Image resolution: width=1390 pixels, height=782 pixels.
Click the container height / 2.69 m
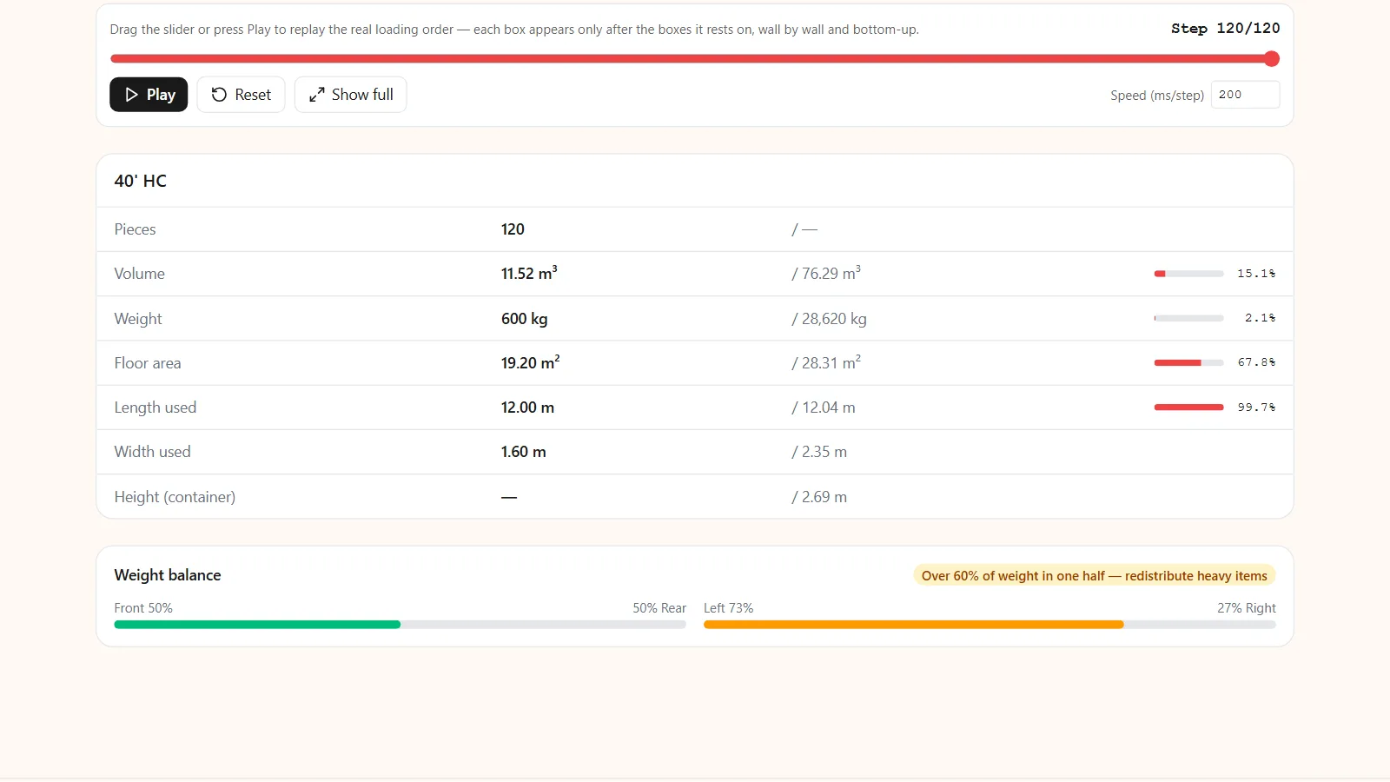[x=819, y=497]
